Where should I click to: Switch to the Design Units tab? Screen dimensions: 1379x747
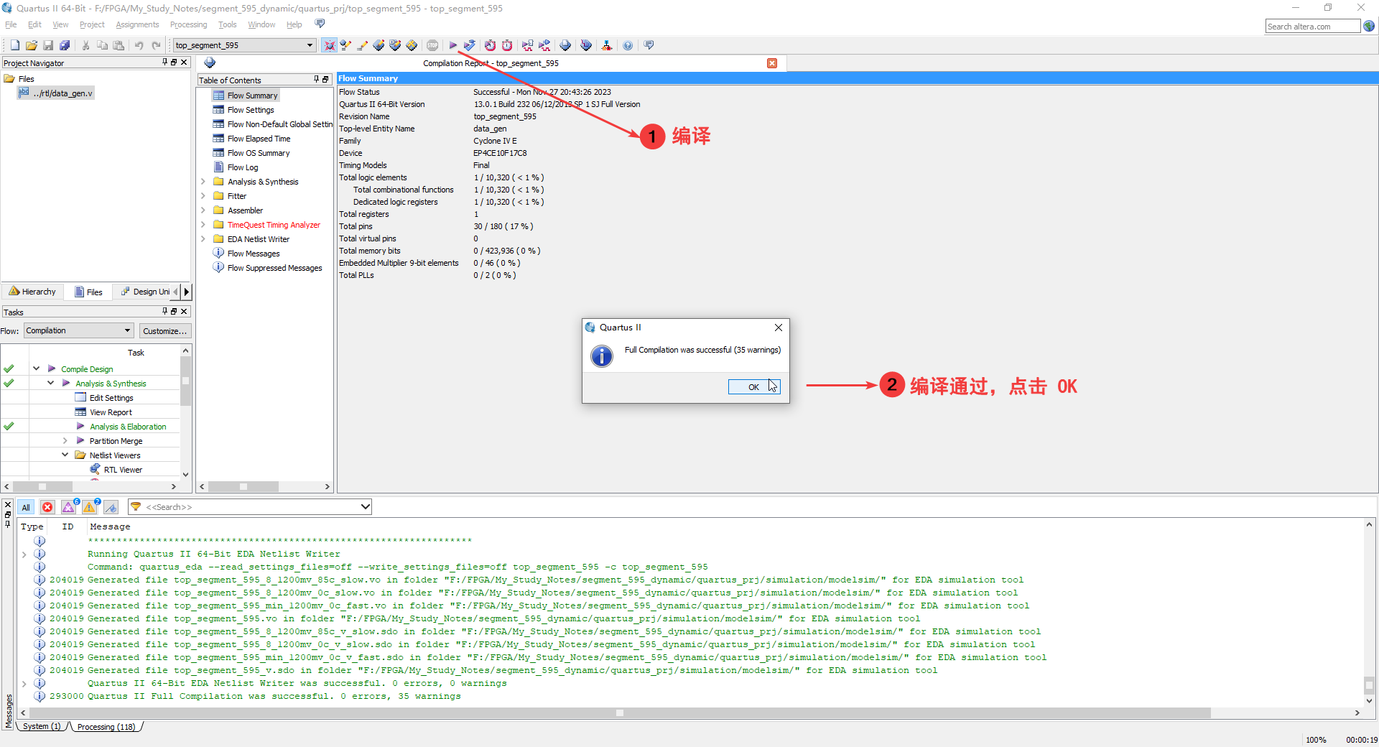(x=145, y=292)
